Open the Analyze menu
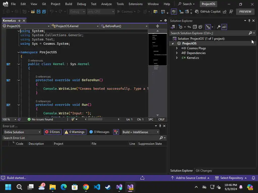258x193 pixels. (107, 4)
